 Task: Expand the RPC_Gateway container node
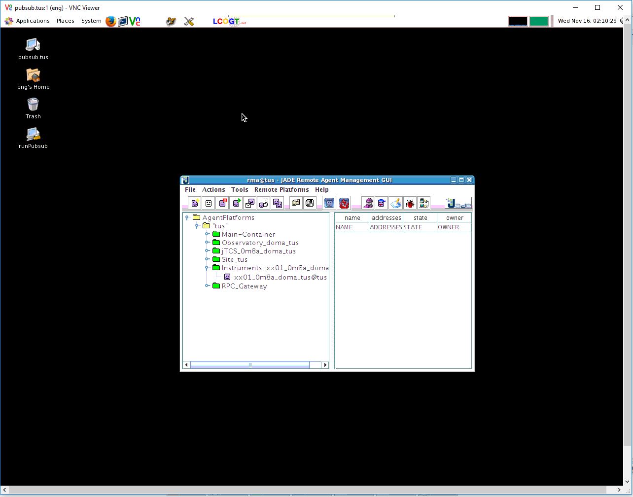[x=208, y=286]
